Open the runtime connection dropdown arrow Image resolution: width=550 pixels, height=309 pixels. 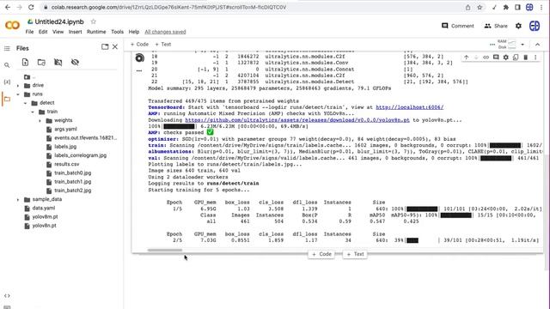click(522, 45)
